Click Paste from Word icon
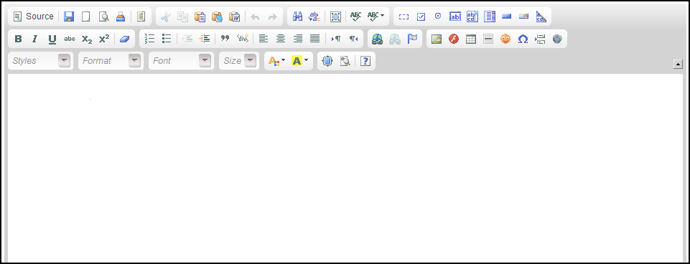 [x=234, y=16]
